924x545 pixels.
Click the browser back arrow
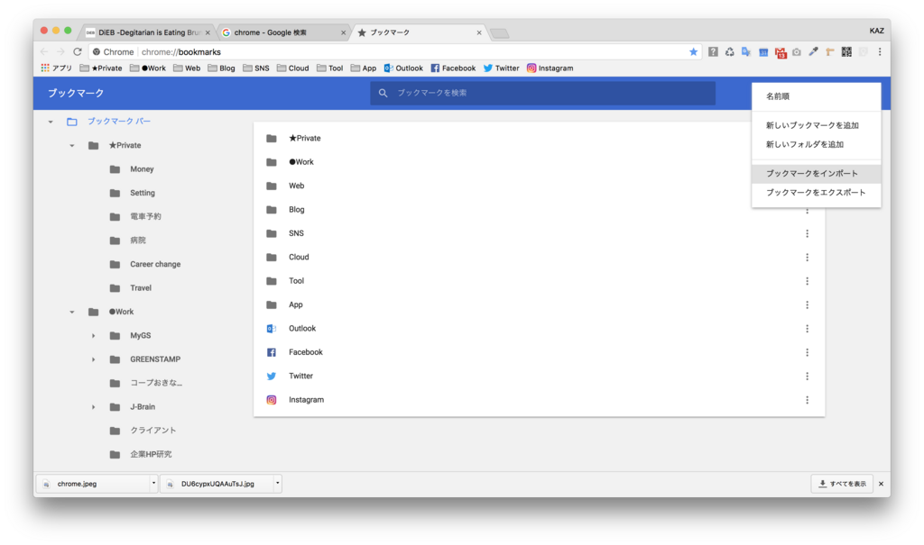click(x=44, y=51)
